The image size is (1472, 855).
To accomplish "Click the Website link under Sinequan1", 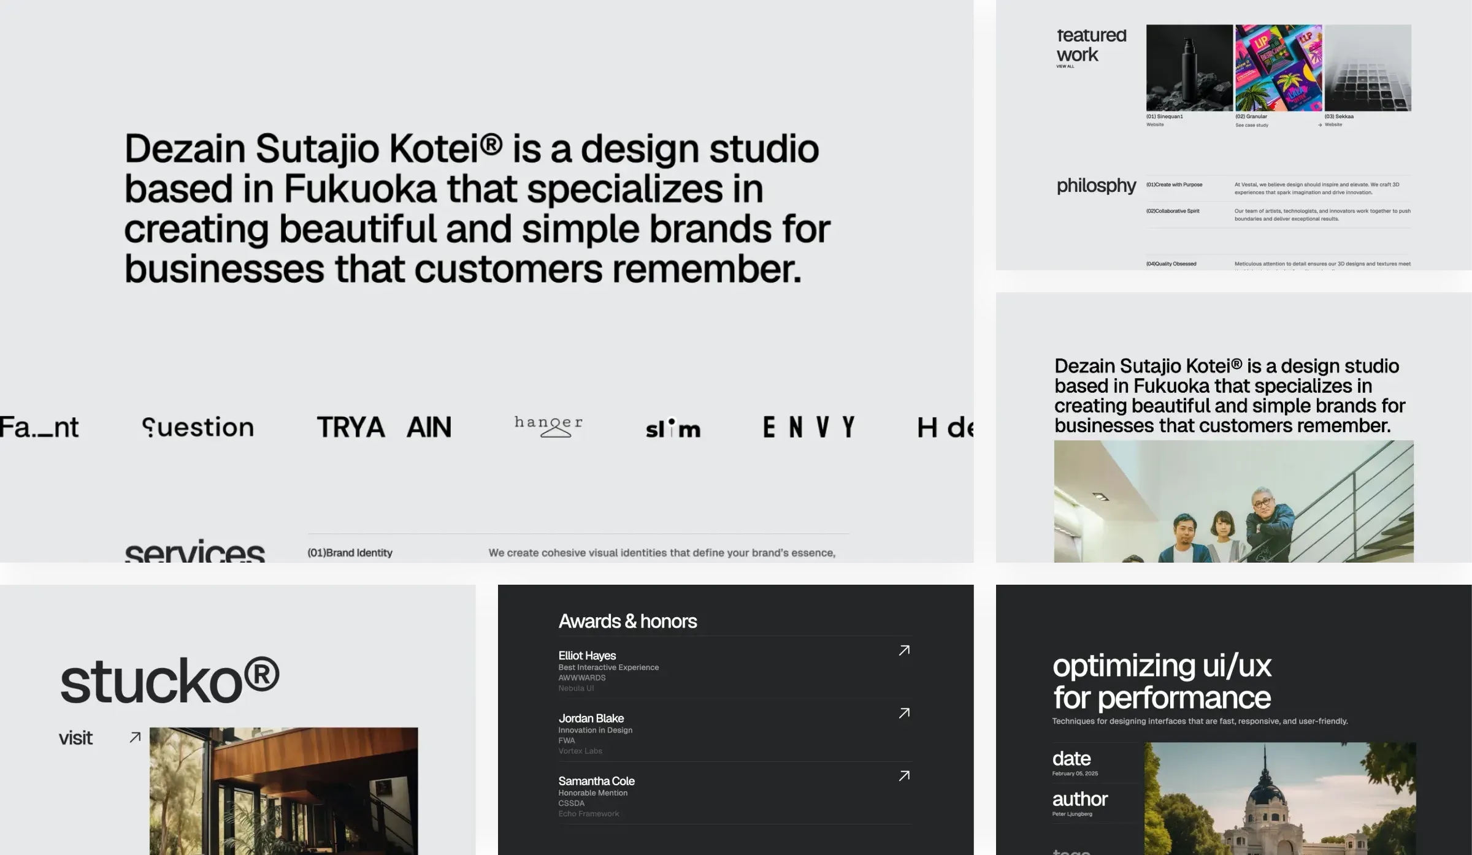I will pyautogui.click(x=1155, y=124).
